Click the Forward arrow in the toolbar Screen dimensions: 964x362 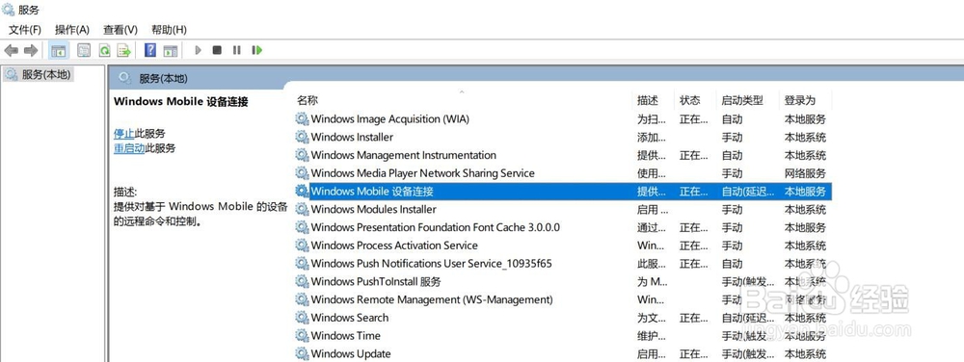31,50
